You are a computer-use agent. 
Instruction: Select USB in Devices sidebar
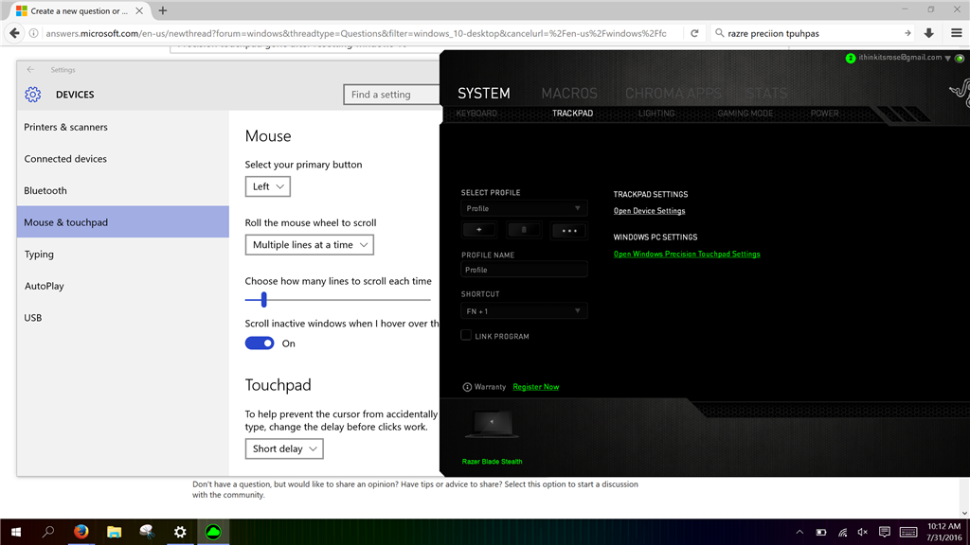tap(123, 318)
